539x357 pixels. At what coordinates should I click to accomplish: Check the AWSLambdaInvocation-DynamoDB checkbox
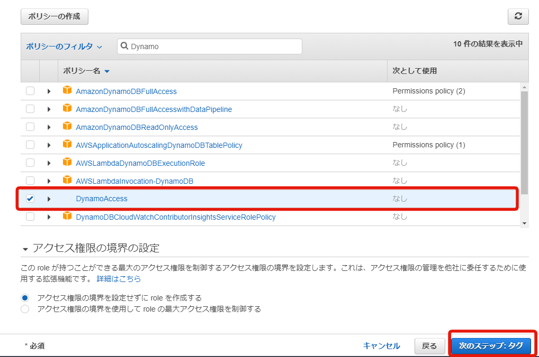point(30,181)
